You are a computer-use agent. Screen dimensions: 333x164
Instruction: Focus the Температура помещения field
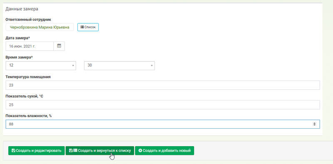pyautogui.click(x=163, y=85)
